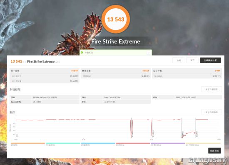229x165 pixels.
Task: Select the timestamp 2018-11-06 20:16 +08:00
Action: pos(186,97)
